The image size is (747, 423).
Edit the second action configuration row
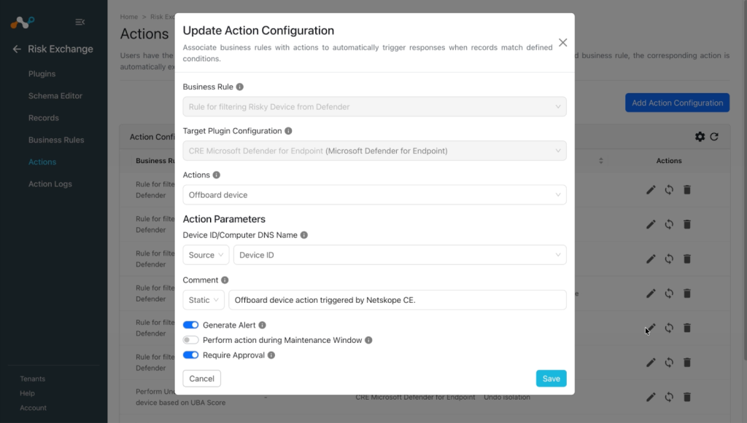click(651, 224)
